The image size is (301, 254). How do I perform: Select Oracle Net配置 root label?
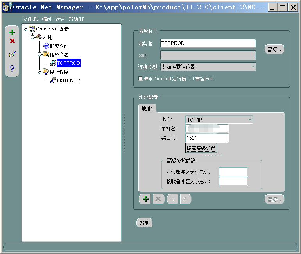point(52,29)
